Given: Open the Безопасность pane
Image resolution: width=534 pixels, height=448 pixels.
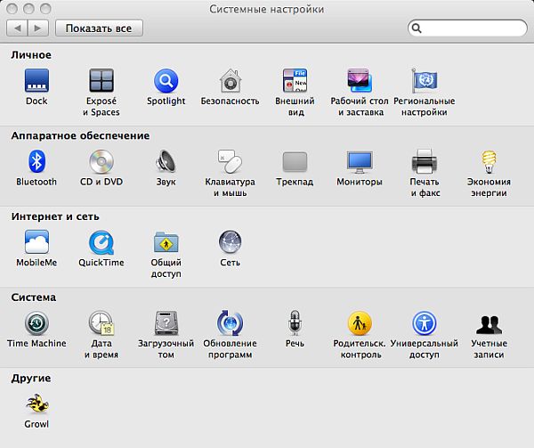Looking at the screenshot, I should coord(231,81).
